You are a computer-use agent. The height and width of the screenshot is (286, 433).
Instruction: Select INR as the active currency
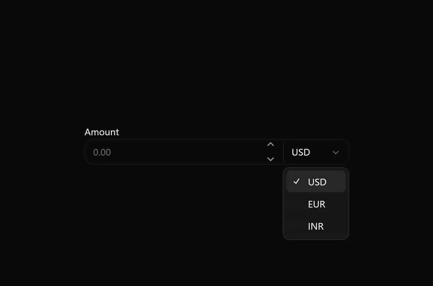(x=316, y=226)
